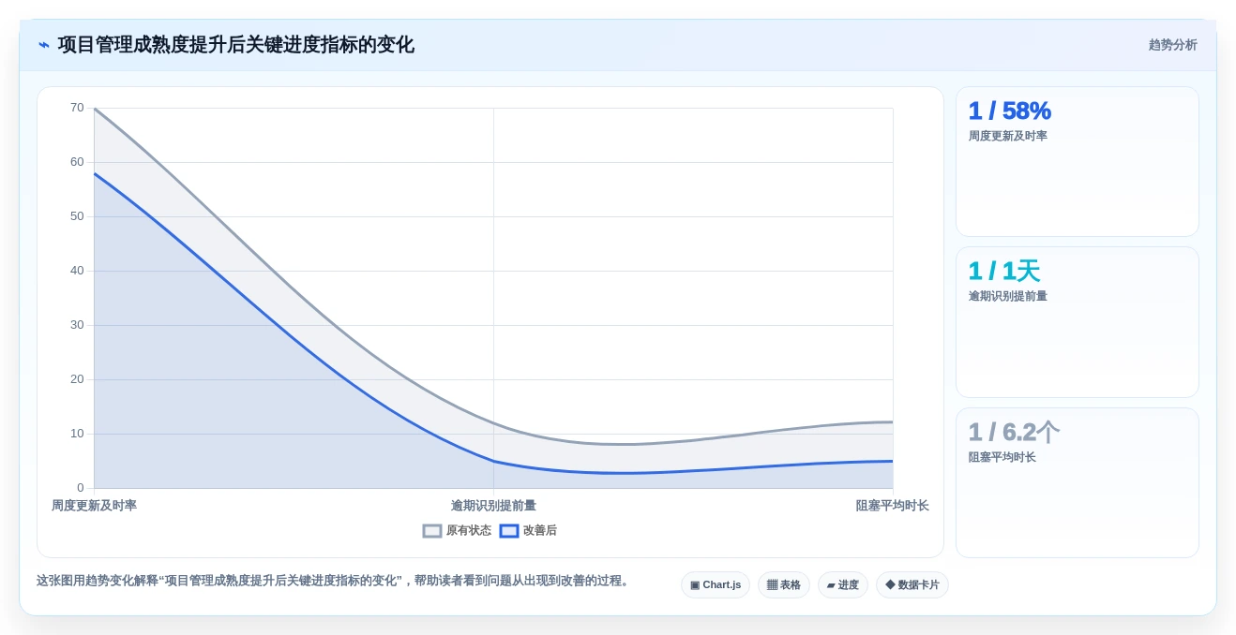
Task: Click the y-axis value 40
Action: point(77,271)
